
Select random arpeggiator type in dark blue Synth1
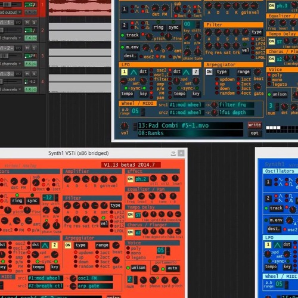217,93
